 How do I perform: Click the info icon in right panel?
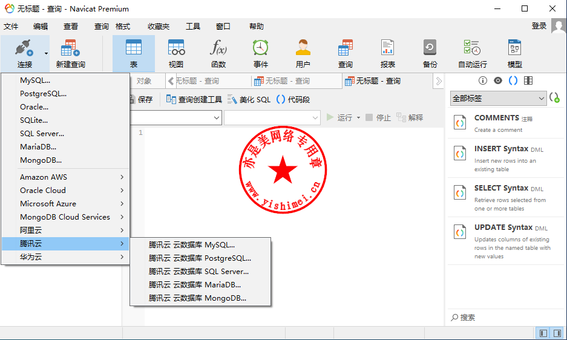(x=483, y=80)
